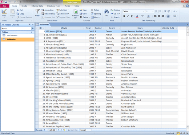Open Selection filter dropdown
The width and height of the screenshot is (189, 135).
point(63,10)
